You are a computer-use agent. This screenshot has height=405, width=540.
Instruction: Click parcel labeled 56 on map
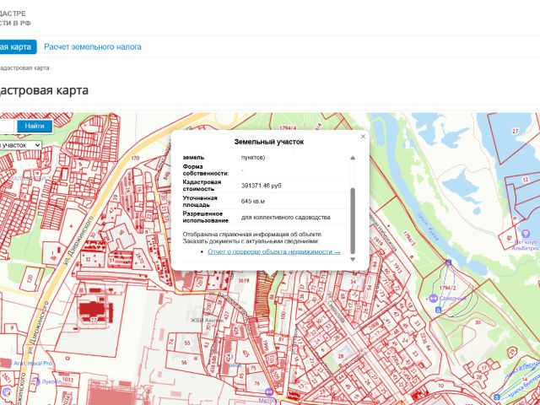pyautogui.click(x=184, y=363)
